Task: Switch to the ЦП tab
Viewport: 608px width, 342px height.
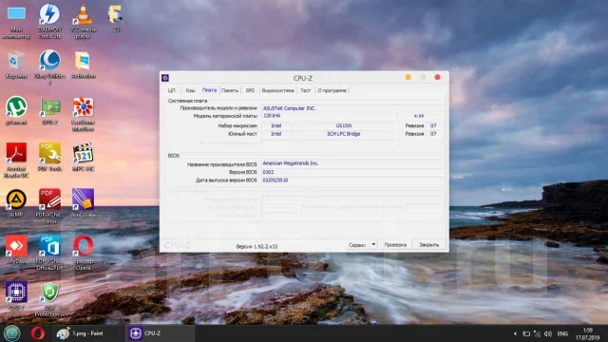Action: 171,90
